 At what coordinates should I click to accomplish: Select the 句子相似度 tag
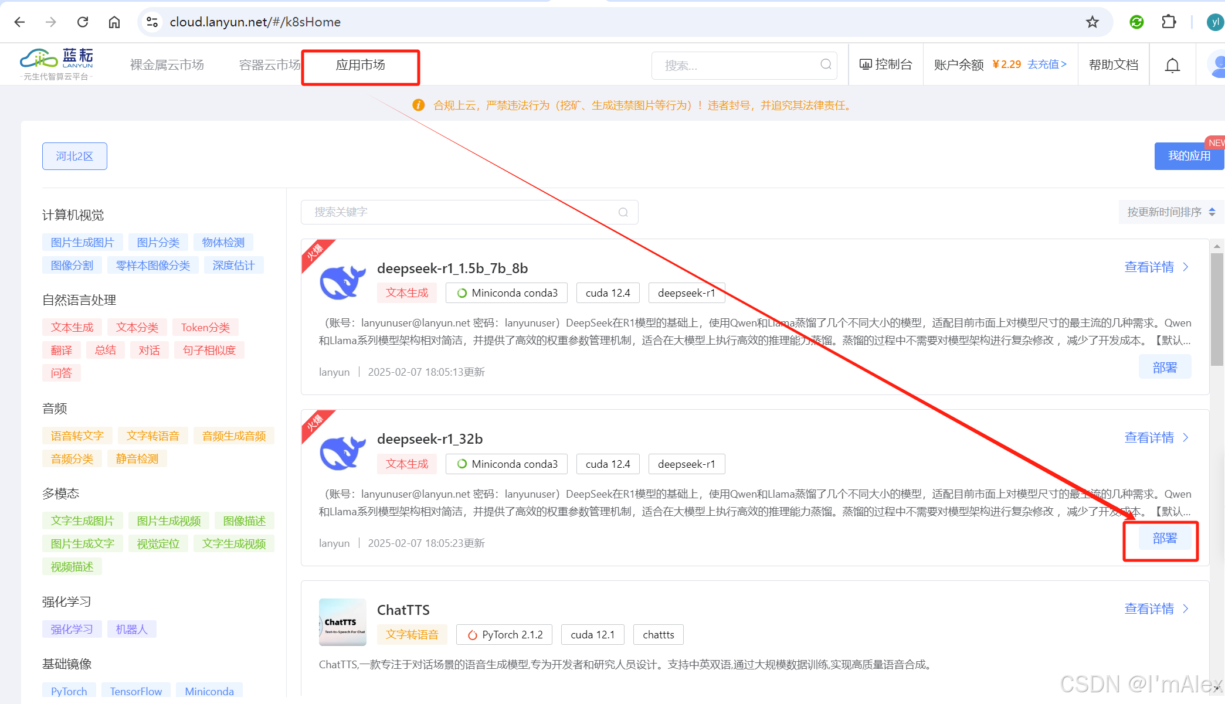(209, 351)
